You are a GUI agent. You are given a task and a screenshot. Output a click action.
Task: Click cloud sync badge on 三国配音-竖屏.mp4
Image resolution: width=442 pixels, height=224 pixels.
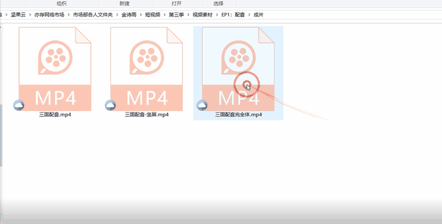coord(110,105)
